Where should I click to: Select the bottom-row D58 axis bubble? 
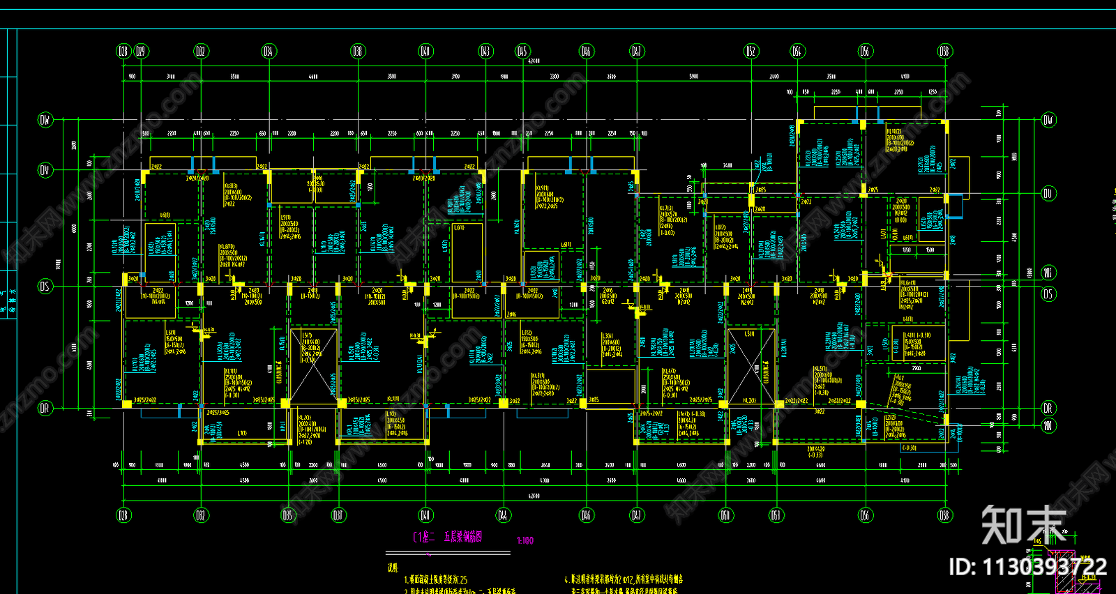[x=944, y=515]
